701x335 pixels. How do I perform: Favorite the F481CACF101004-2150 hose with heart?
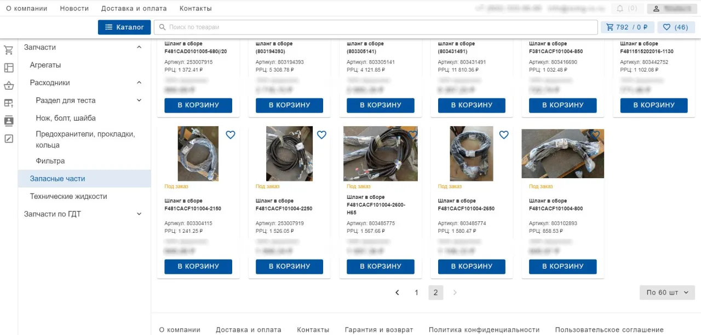point(231,135)
